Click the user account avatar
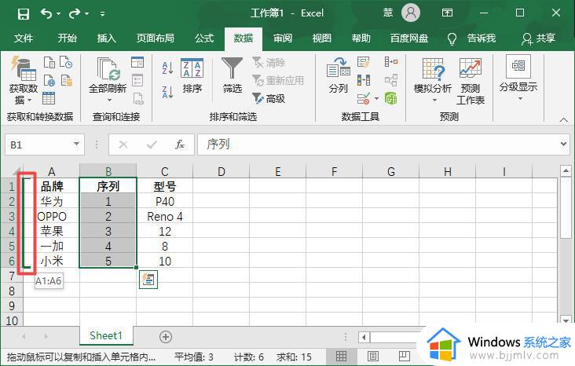The width and height of the screenshot is (575, 366). point(410,13)
